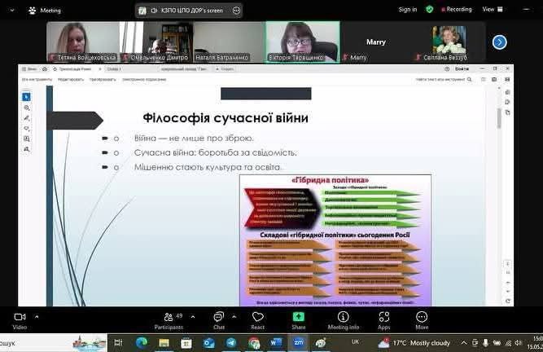
Task: Open the Apps panel
Action: click(383, 319)
